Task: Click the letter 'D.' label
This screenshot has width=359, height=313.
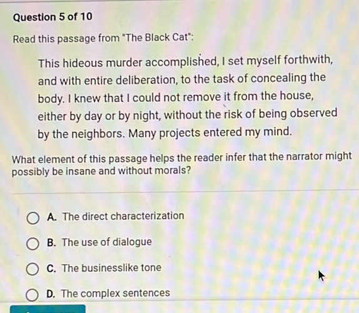Action: [x=51, y=294]
